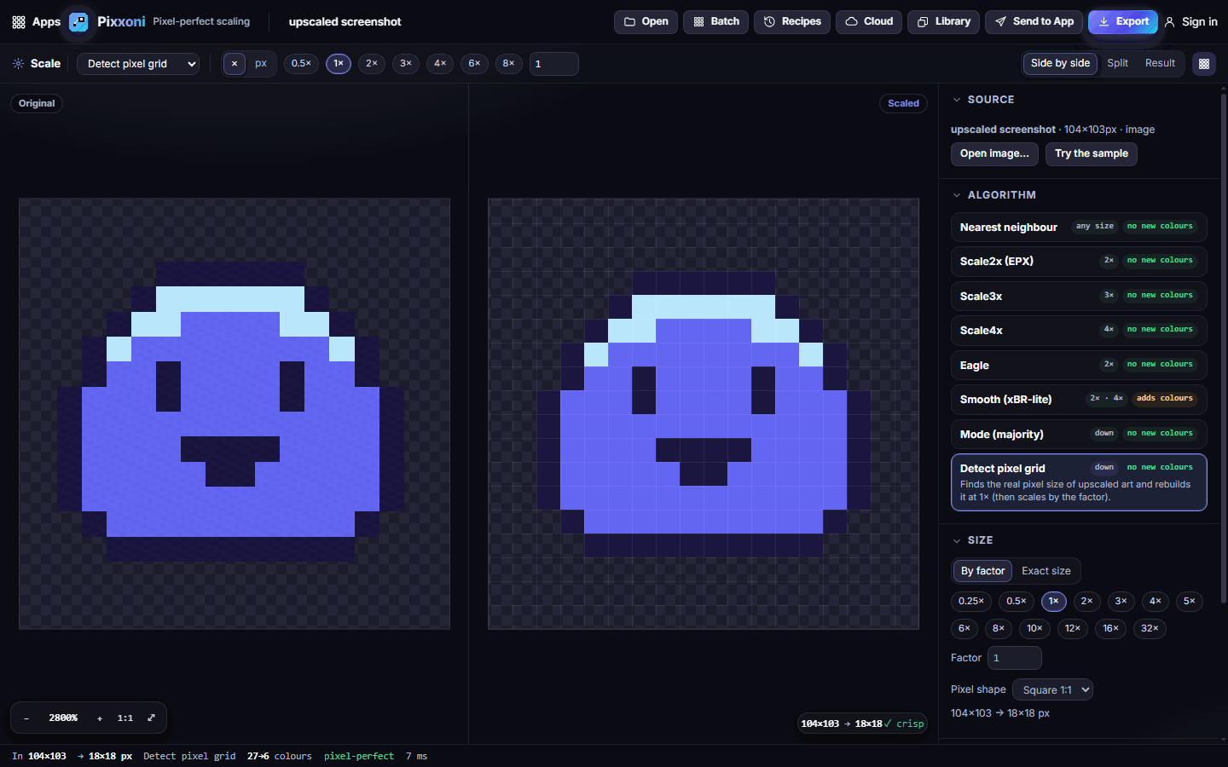Image resolution: width=1228 pixels, height=767 pixels.
Task: Choose the Scale2x (EPX) algorithm
Action: 1079,261
